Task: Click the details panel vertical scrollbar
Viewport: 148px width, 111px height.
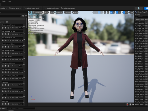Action: 26,23
